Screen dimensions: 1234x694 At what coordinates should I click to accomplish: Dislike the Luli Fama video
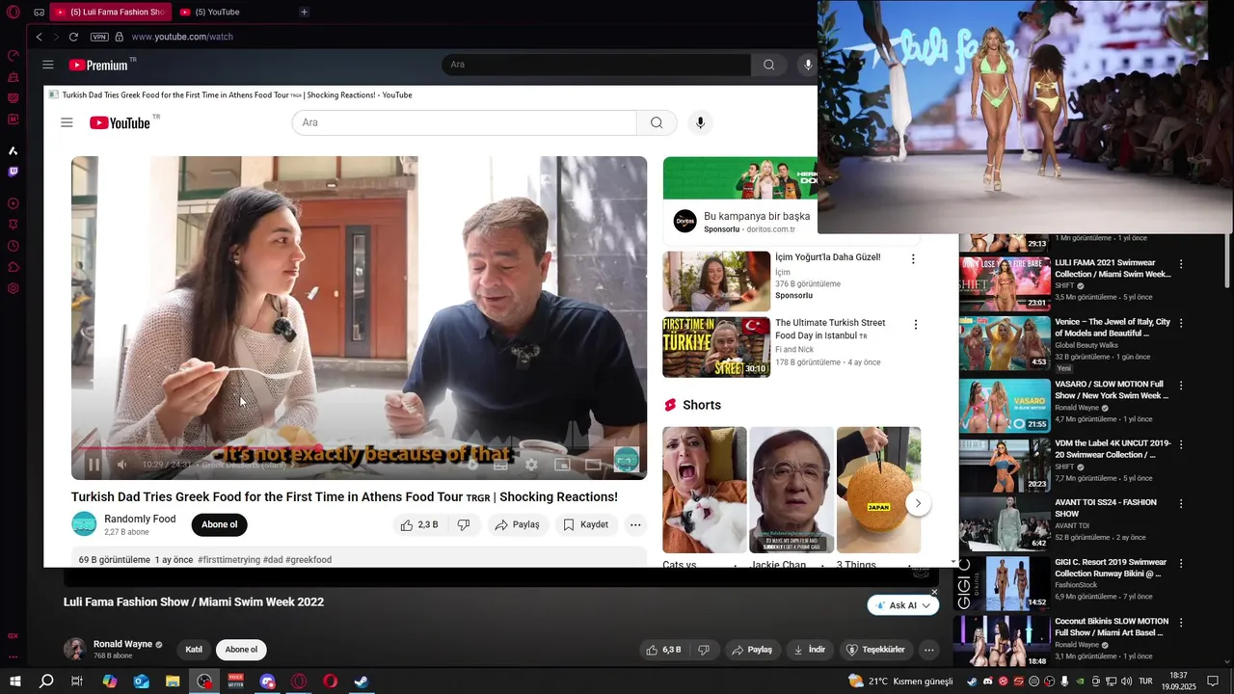point(704,650)
